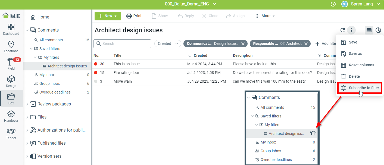Open the history clock icon in header
384x165 pixels.
(333, 4)
